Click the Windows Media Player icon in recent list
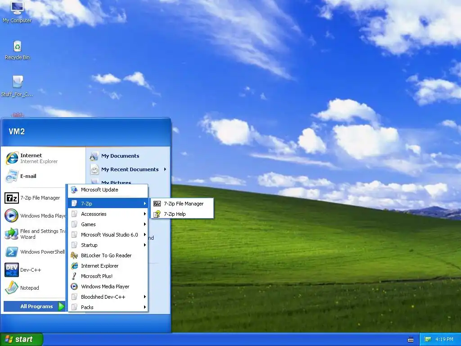 tap(11, 216)
